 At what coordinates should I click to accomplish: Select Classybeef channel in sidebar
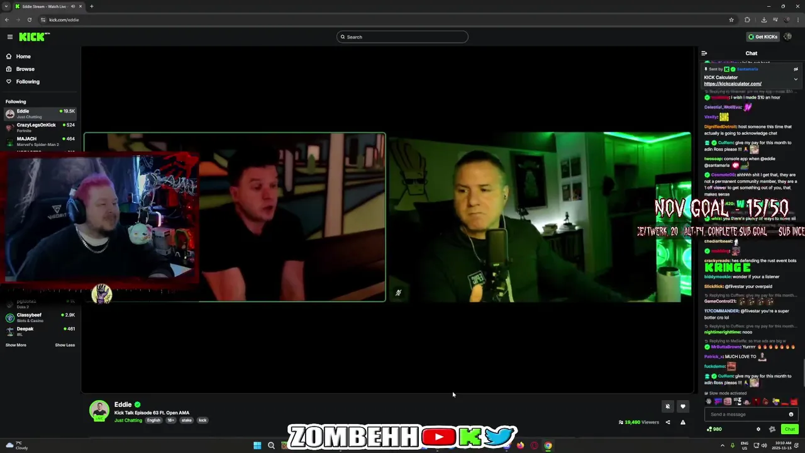(x=40, y=317)
